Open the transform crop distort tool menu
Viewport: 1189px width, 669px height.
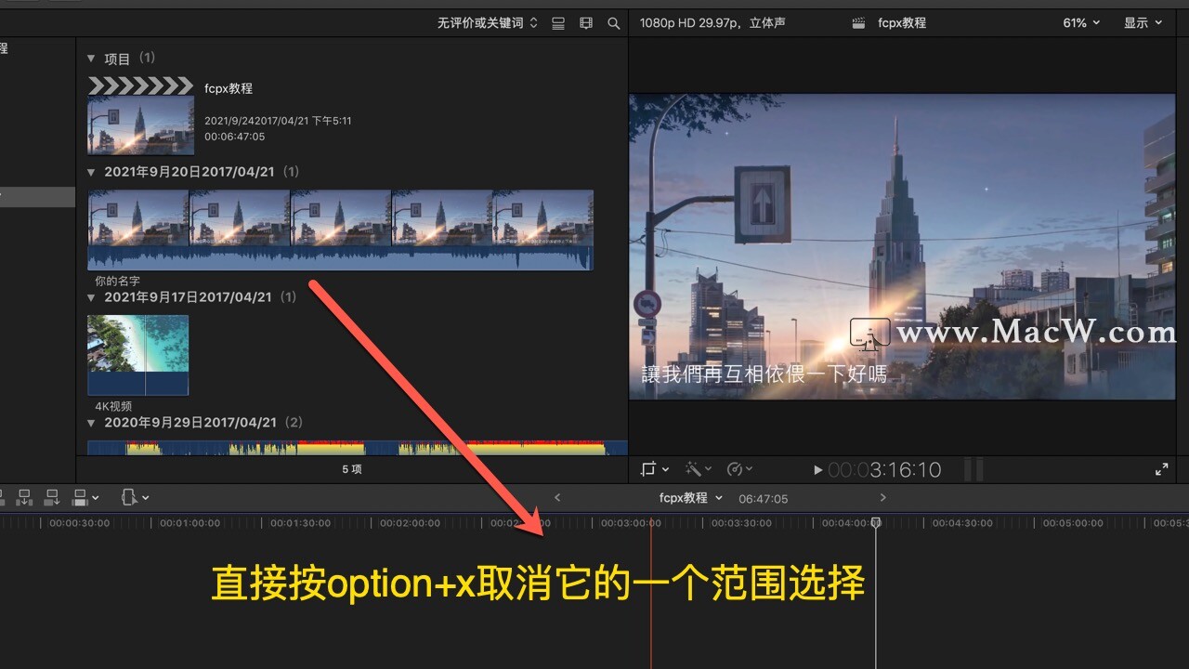point(655,469)
